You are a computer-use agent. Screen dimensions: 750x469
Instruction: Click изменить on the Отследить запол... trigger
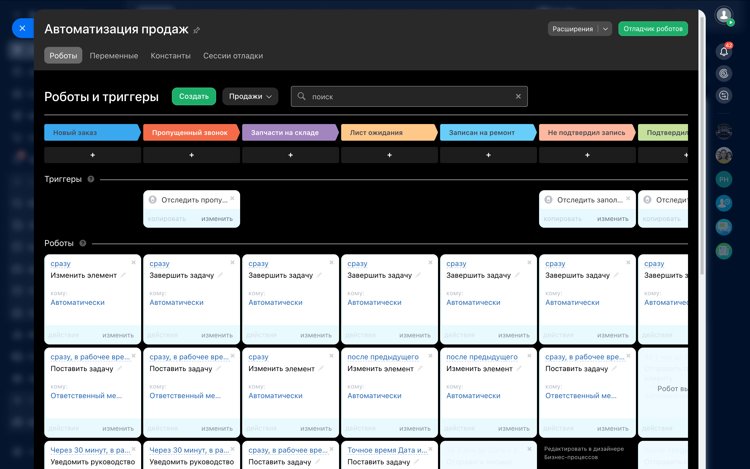(x=612, y=219)
